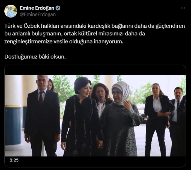Open the tweet's three-dot more options menu
The image size is (191, 170).
(183, 8)
